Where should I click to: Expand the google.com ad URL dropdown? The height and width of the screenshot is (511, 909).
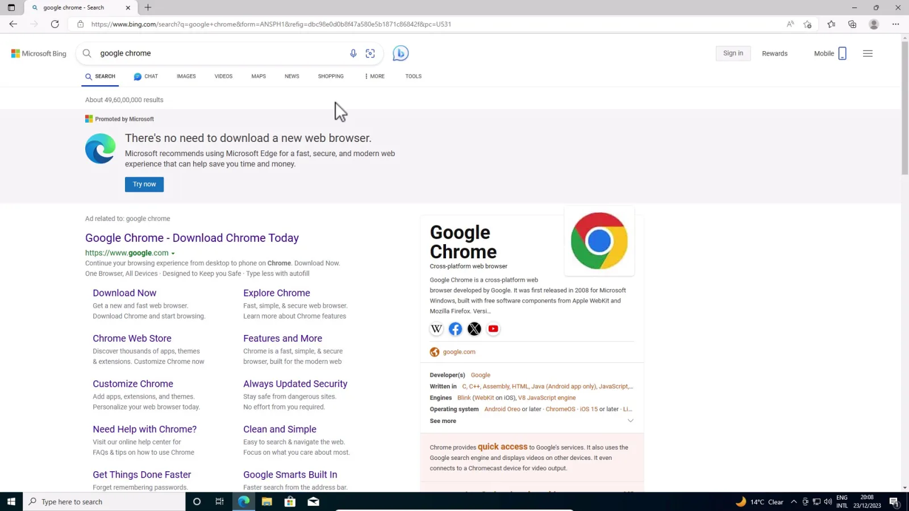coord(173,254)
